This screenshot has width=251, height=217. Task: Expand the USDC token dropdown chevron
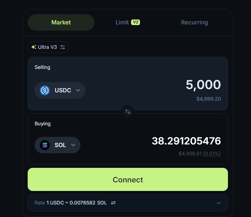[x=78, y=90]
